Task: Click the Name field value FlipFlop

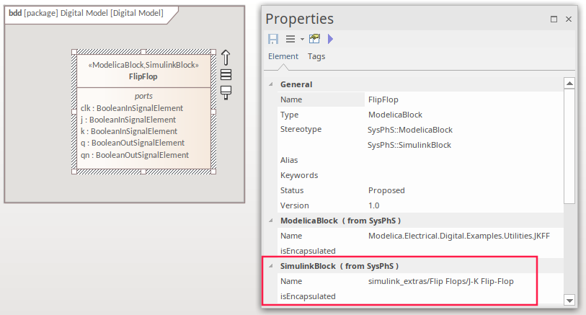Action: pos(383,99)
